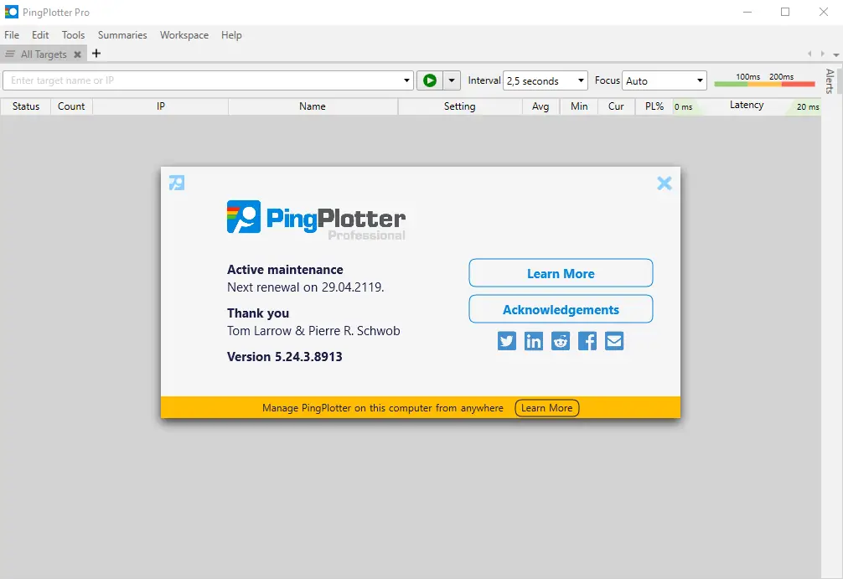Sort by the Count column header
The height and width of the screenshot is (579, 843).
(71, 106)
